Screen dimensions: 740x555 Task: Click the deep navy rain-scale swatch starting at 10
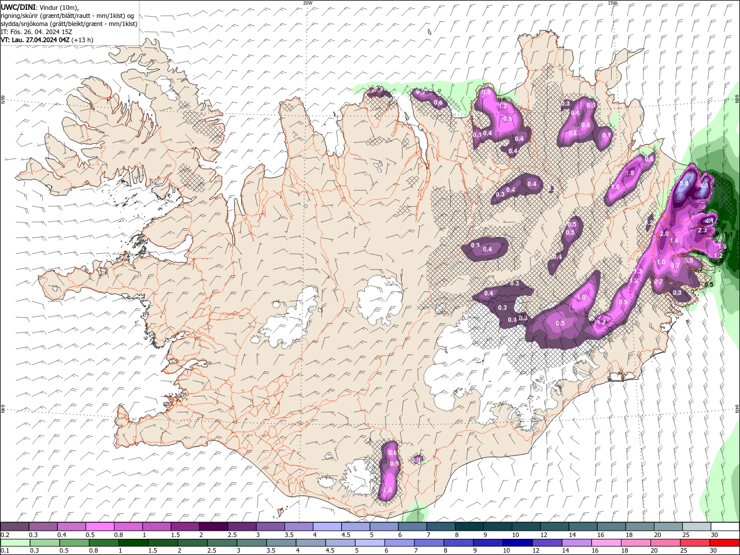(516, 543)
